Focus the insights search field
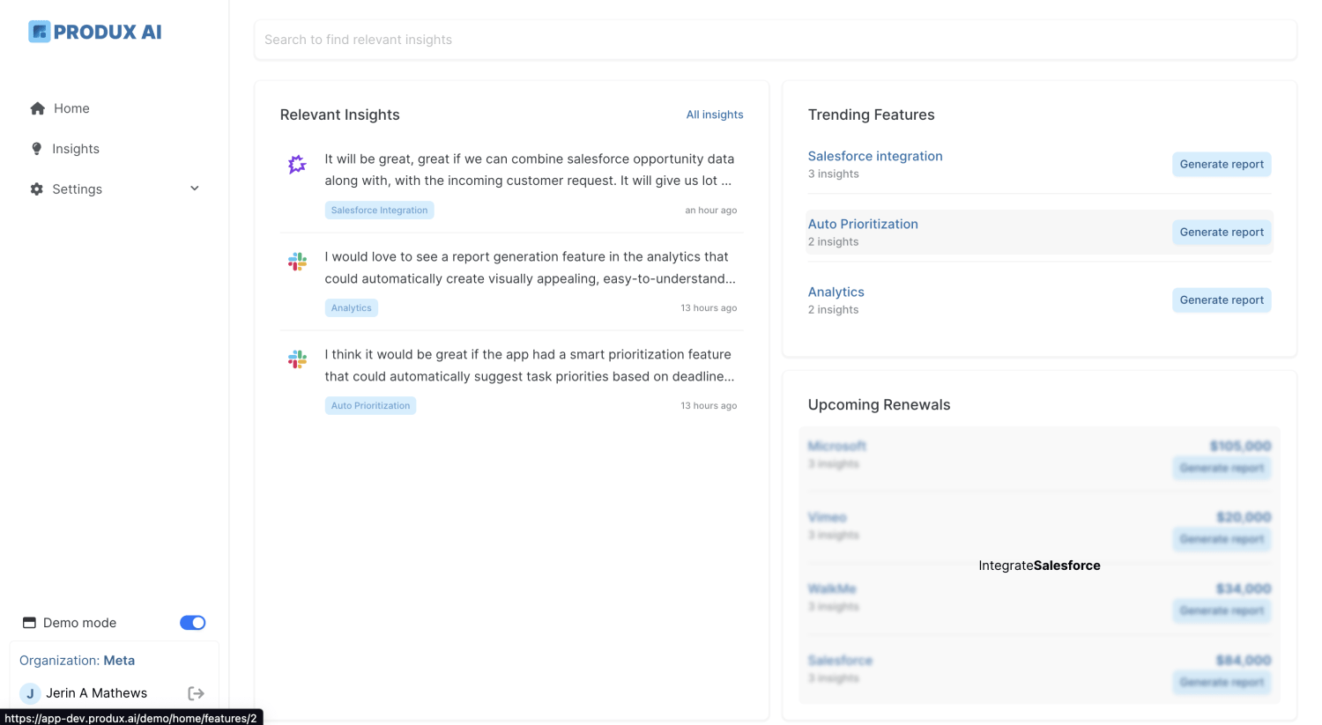The height and width of the screenshot is (725, 1322). pyautogui.click(x=775, y=40)
